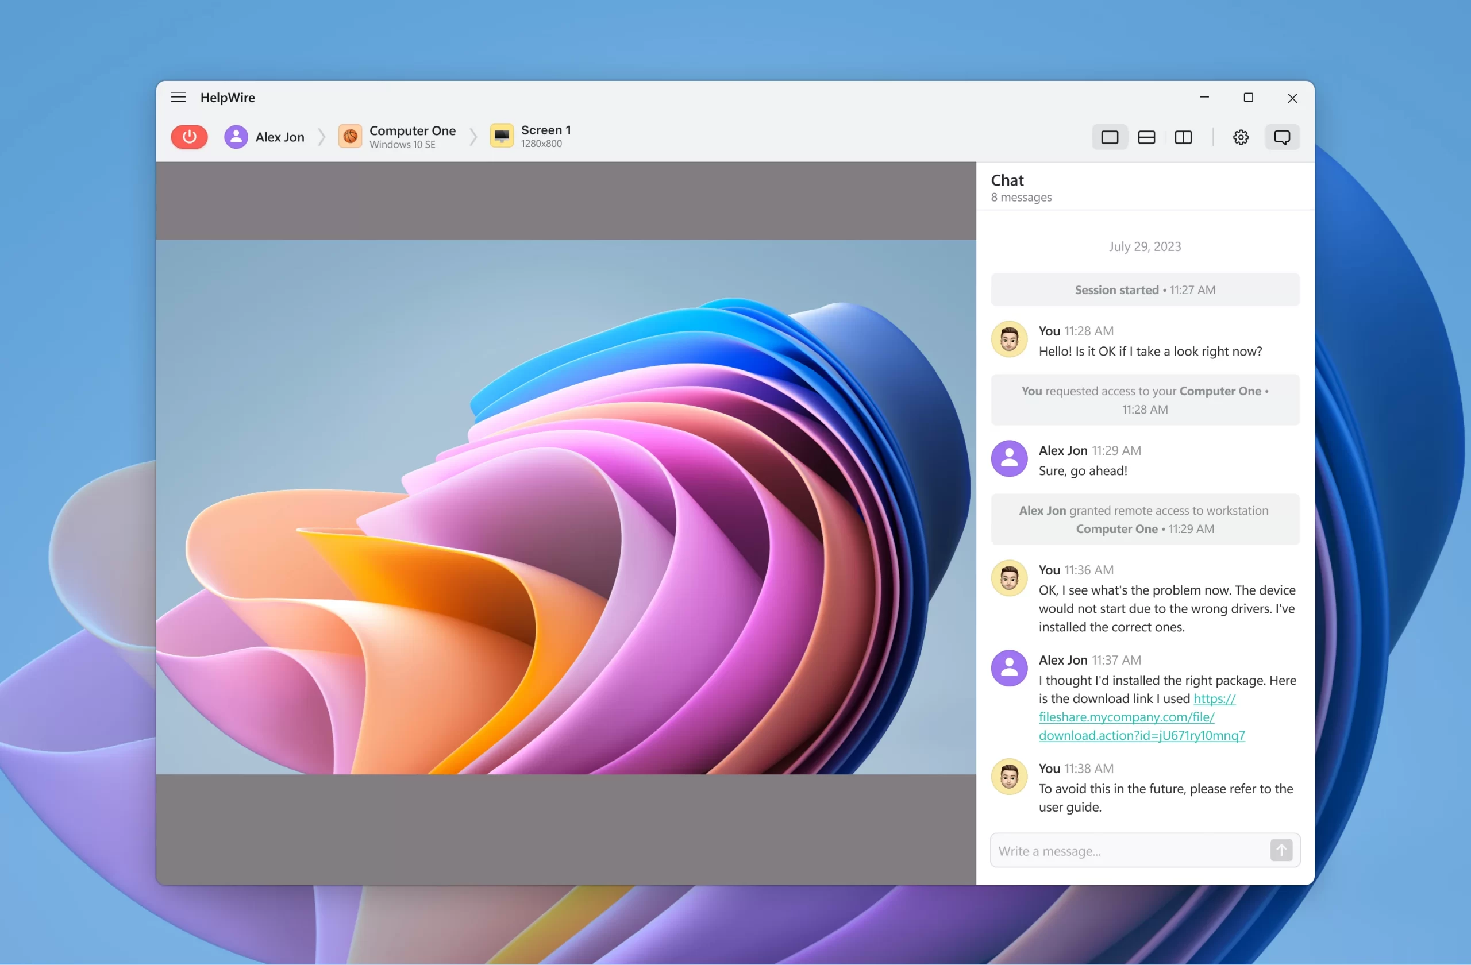Image resolution: width=1471 pixels, height=965 pixels.
Task: Click the 'Sure, go ahead!' message
Action: point(1083,471)
